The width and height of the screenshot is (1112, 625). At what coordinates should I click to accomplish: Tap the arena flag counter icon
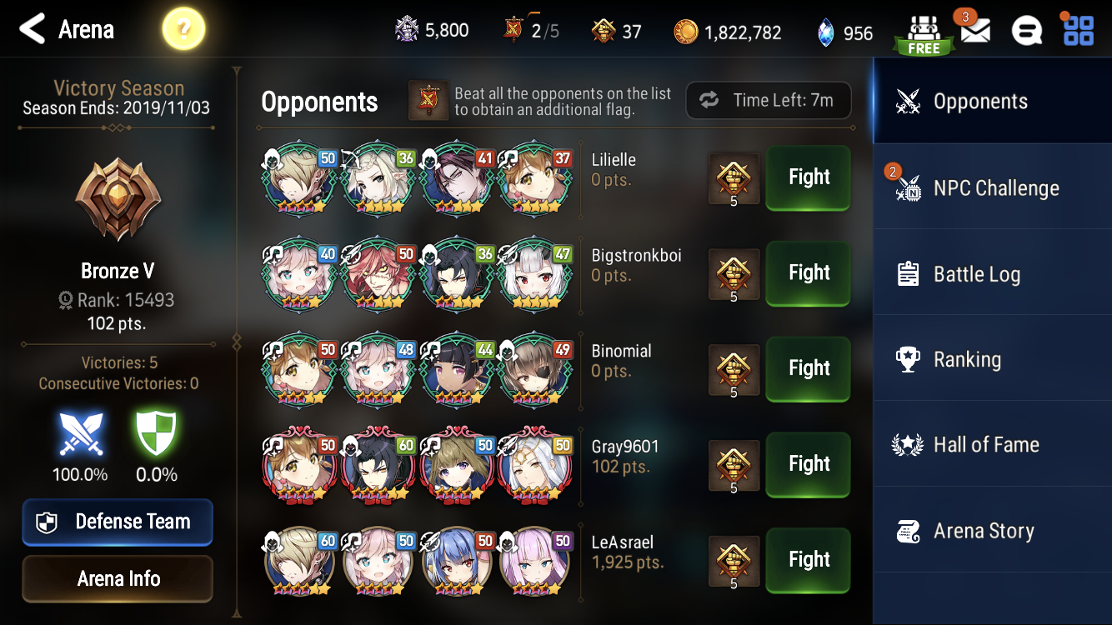point(513,30)
